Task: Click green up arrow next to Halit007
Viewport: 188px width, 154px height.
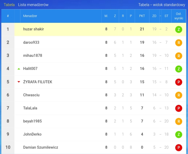Action: [x=19, y=69]
